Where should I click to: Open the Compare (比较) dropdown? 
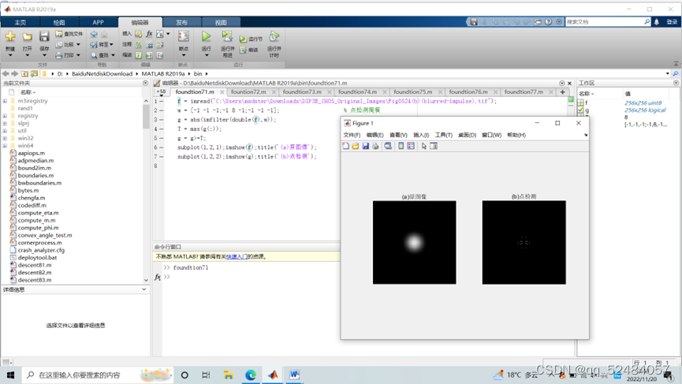click(78, 44)
